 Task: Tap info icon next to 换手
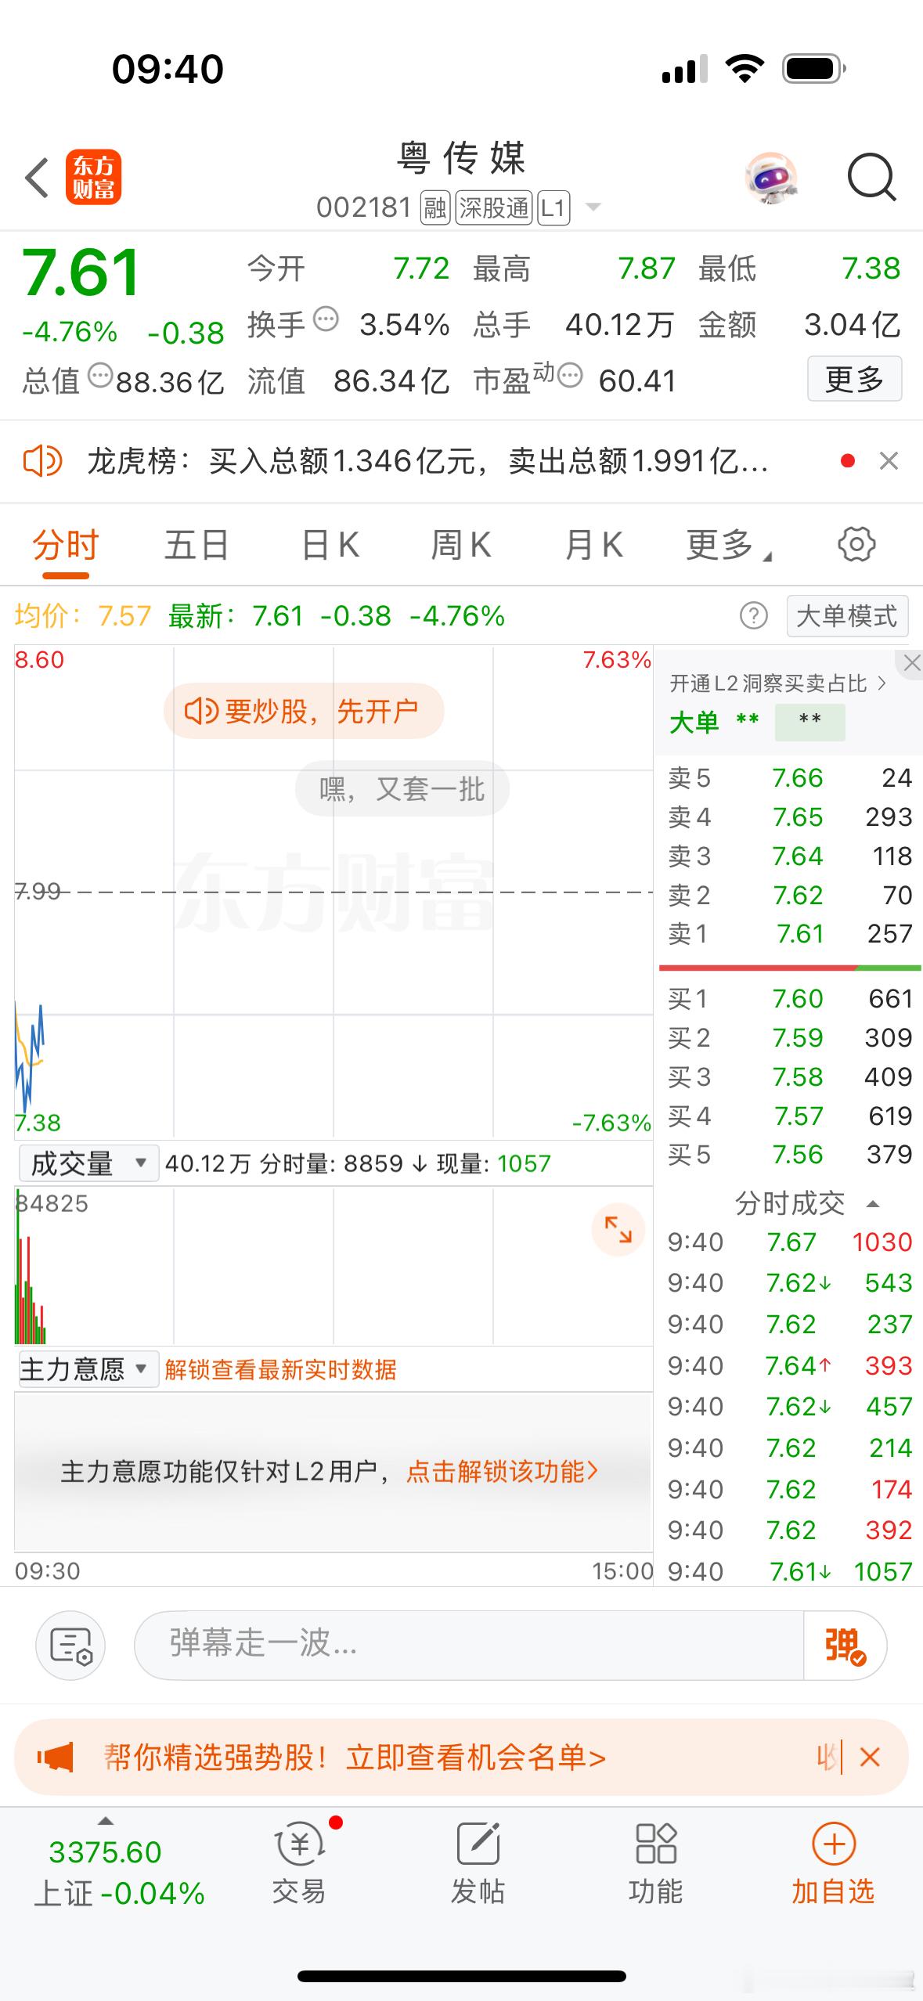tap(326, 319)
